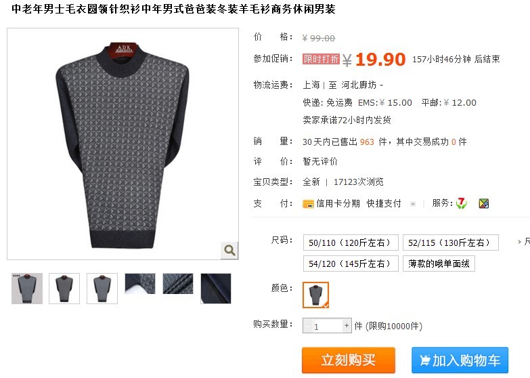The height and width of the screenshot is (378, 530).
Task: Click the shopping cart icon in 加入购物车
Action: tap(425, 360)
